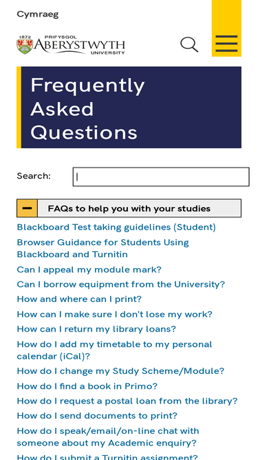Open 'How can I return my library loans?'
The height and width of the screenshot is (460, 258).
pos(96,329)
